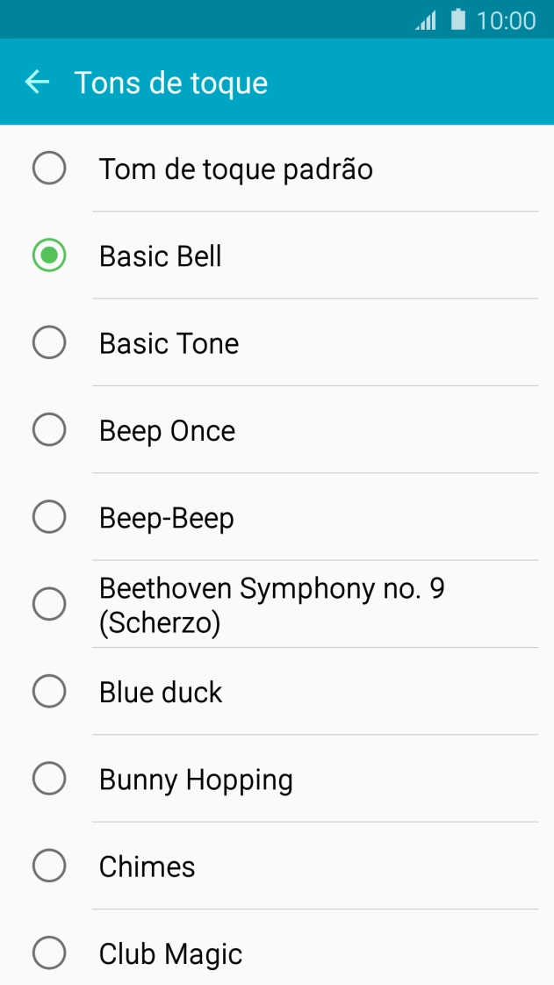554x985 pixels.
Task: Select the Tom de toque padrão radio button
Action: (x=49, y=168)
